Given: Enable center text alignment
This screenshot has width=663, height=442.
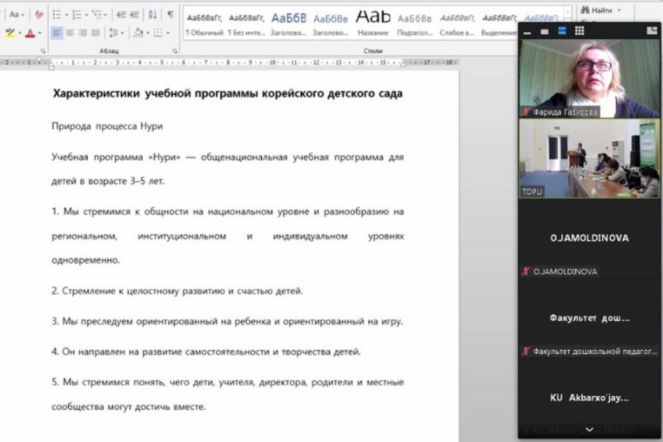Looking at the screenshot, I should (70, 33).
